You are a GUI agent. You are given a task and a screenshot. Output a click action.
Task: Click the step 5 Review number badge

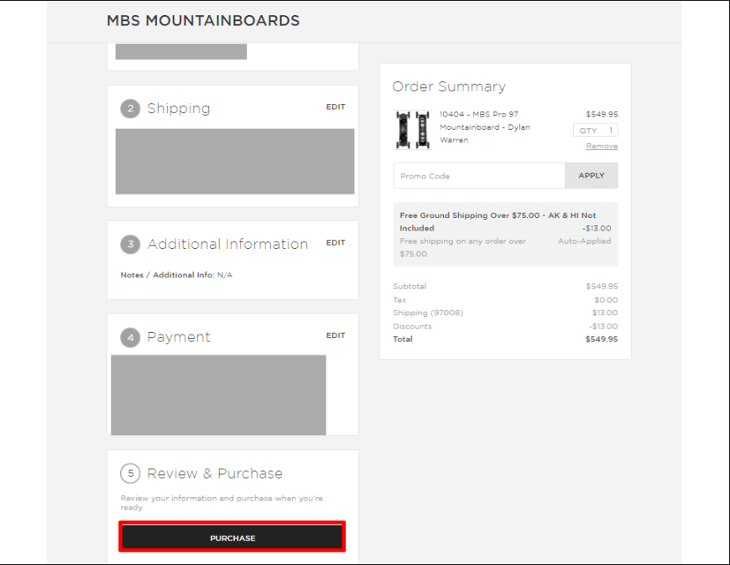130,474
